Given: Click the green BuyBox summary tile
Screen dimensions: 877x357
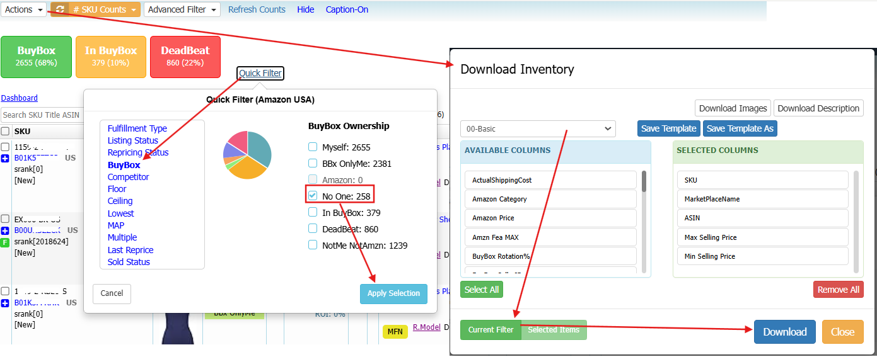Looking at the screenshot, I should [x=37, y=57].
